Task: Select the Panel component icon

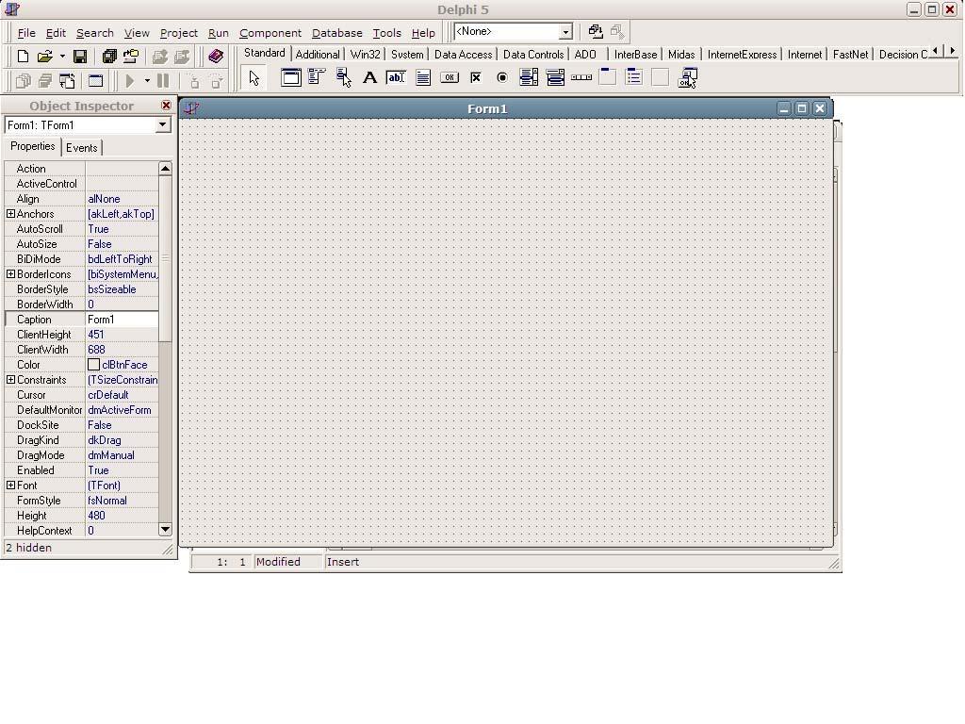Action: click(661, 77)
